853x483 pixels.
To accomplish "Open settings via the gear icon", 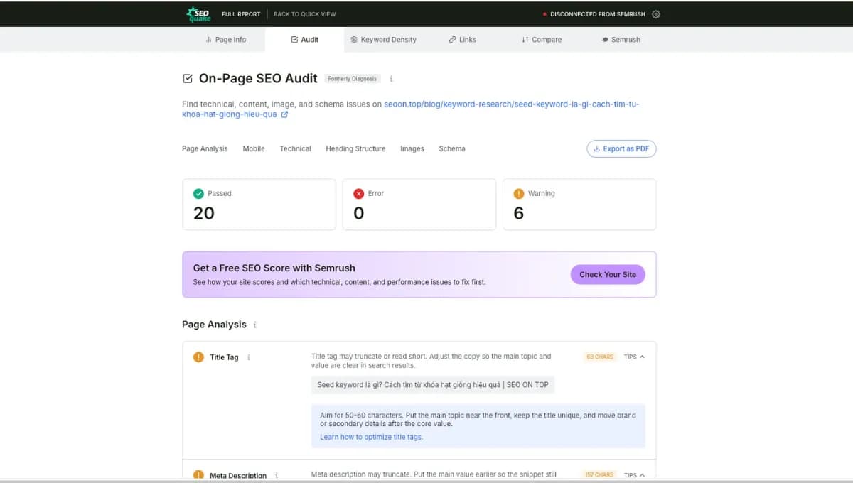I will 656,14.
